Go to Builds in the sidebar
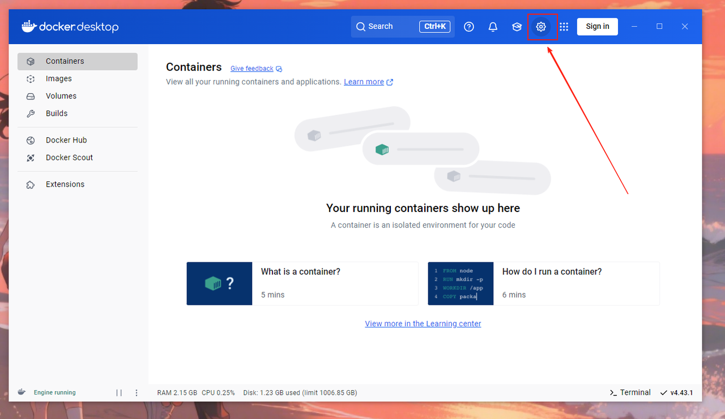Viewport: 725px width, 419px height. pos(57,114)
